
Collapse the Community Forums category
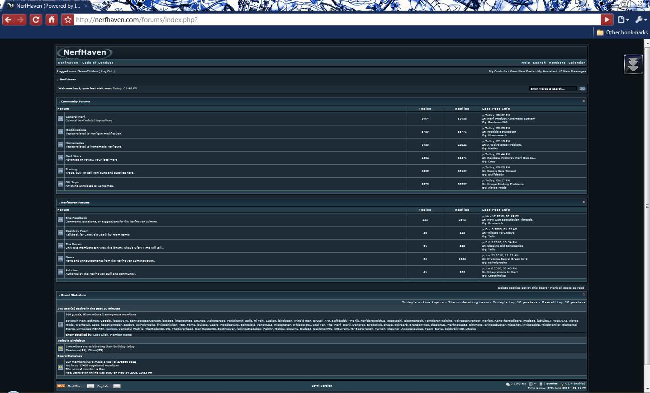(x=584, y=101)
